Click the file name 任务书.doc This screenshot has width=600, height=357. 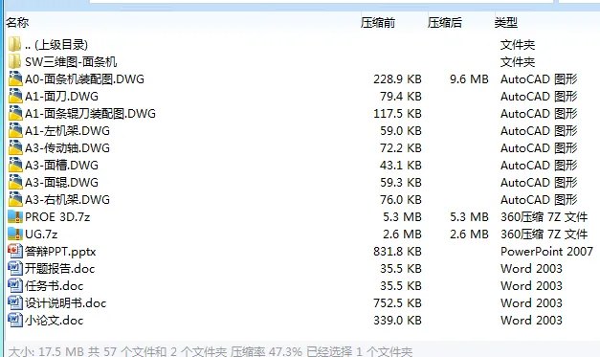click(54, 286)
